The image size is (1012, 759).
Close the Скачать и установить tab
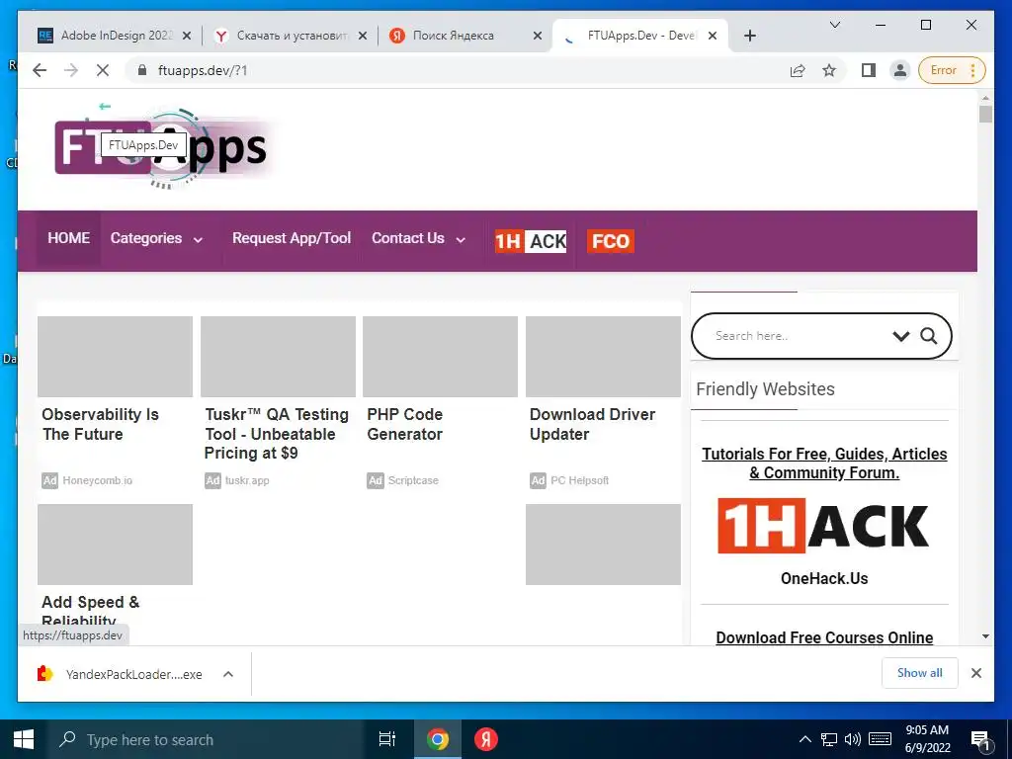click(x=363, y=37)
